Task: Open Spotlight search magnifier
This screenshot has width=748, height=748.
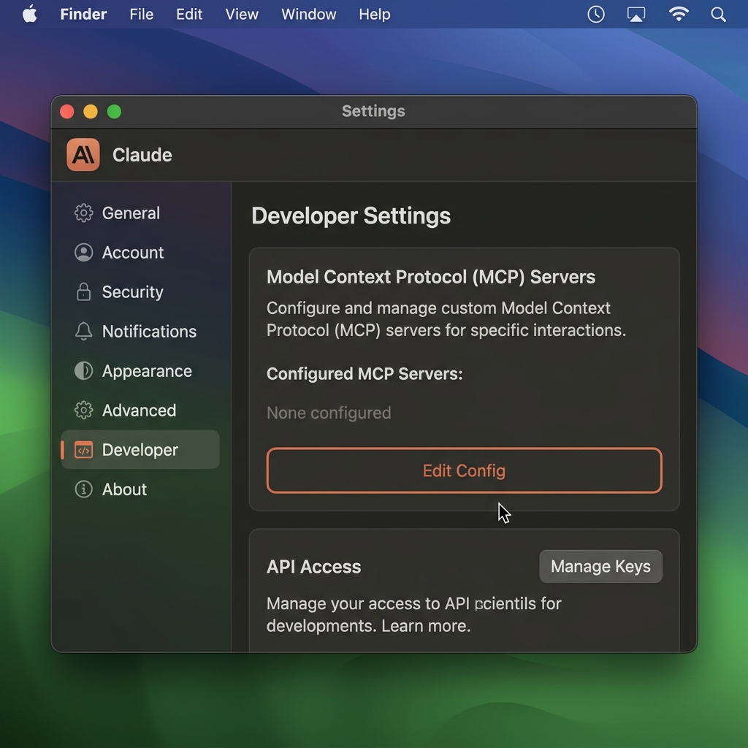Action: point(719,15)
